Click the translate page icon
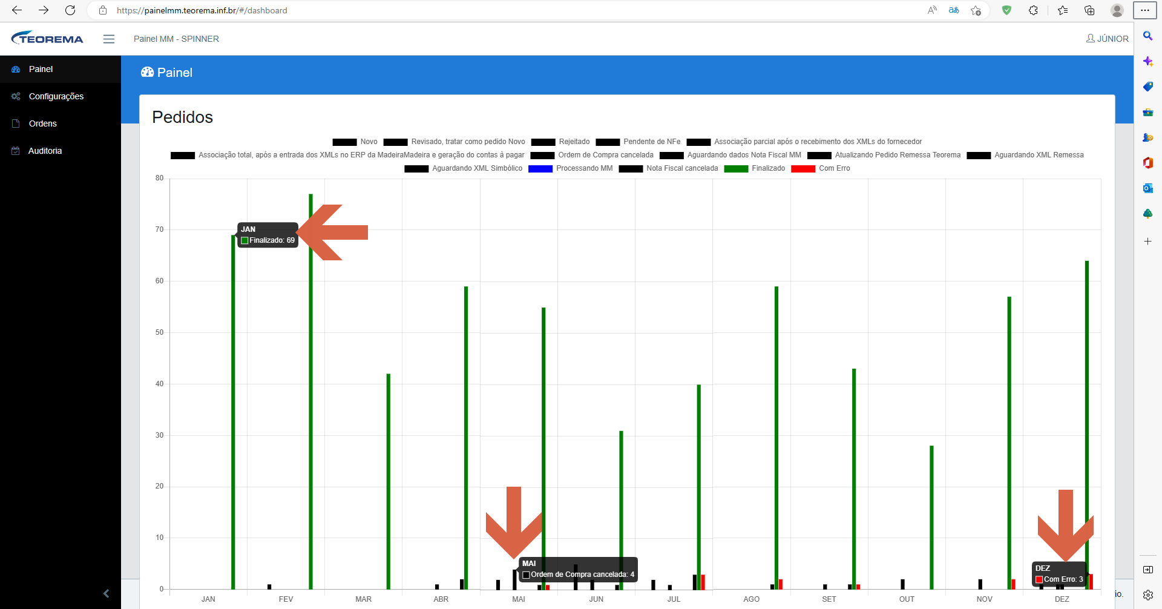Viewport: 1162px width, 609px height. pyautogui.click(x=954, y=10)
